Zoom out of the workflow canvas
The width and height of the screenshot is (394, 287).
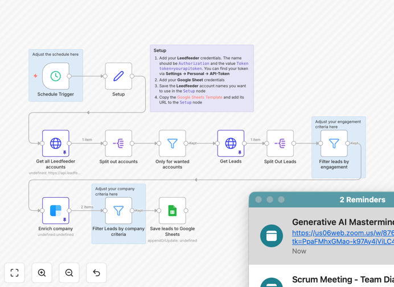click(x=69, y=273)
